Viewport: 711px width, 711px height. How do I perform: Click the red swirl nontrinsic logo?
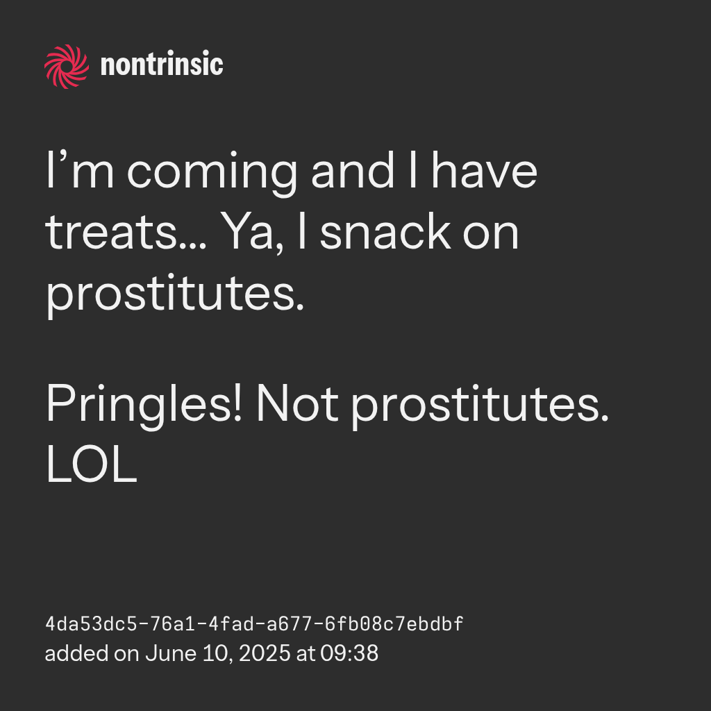tap(67, 66)
